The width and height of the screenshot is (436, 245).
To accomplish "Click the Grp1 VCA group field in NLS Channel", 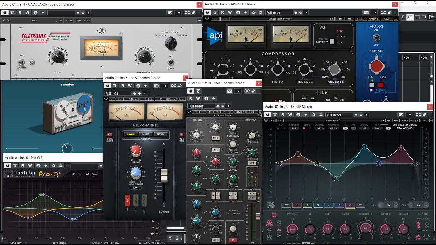I will [136, 187].
